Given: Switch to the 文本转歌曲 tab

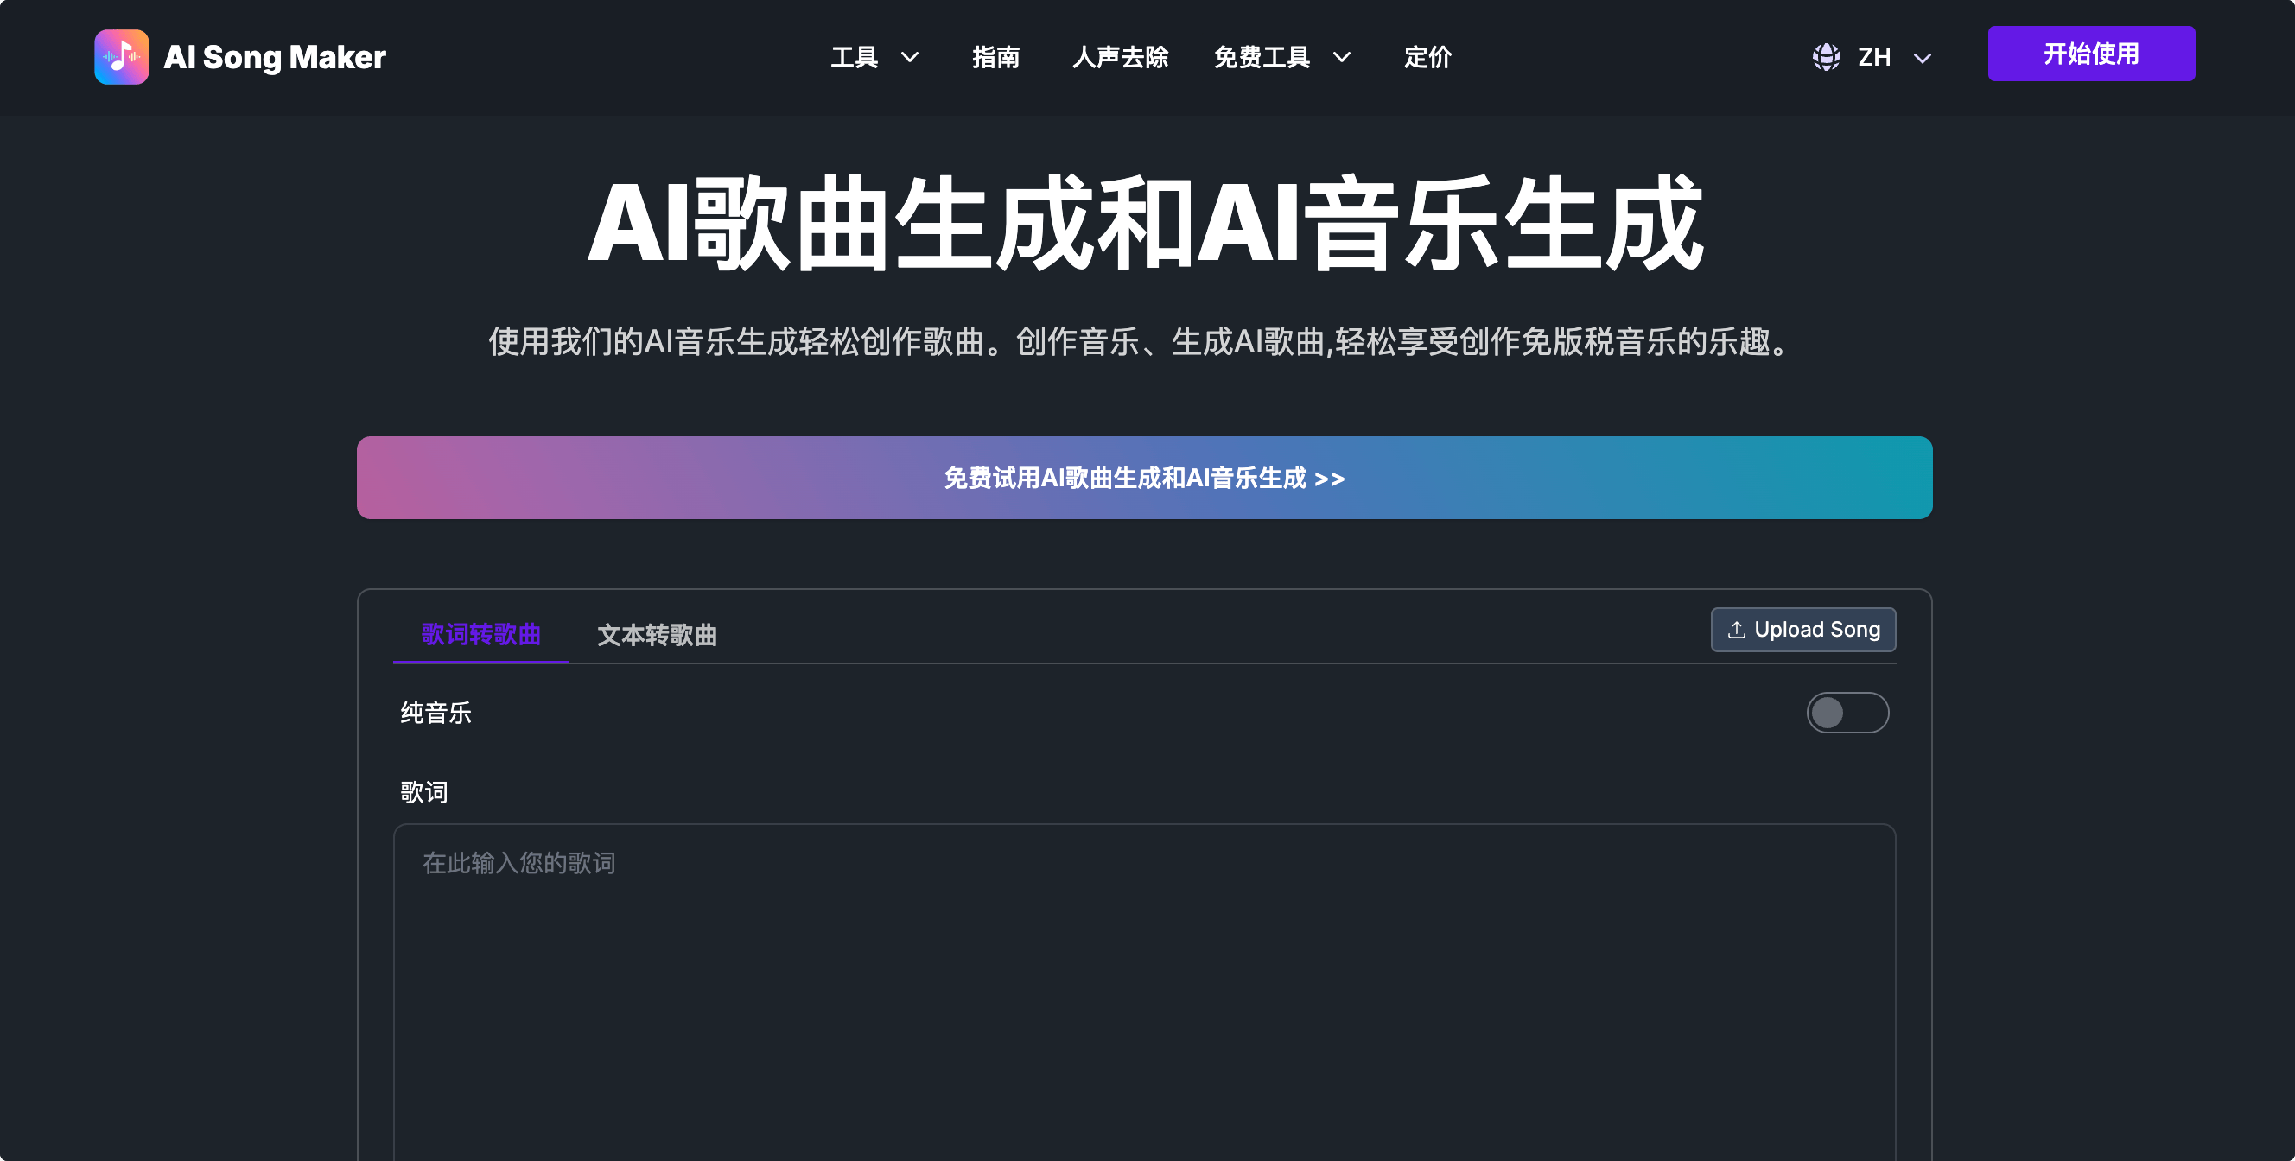Looking at the screenshot, I should point(657,634).
